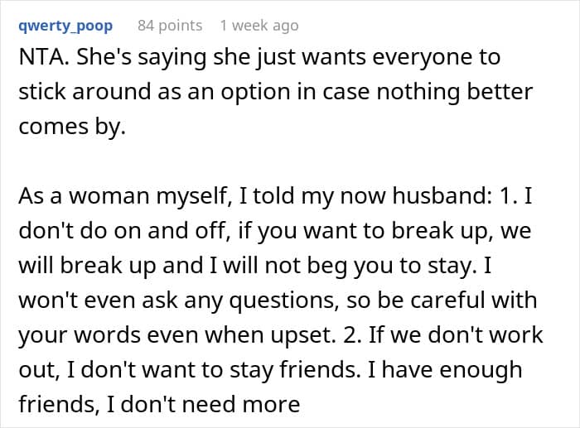The width and height of the screenshot is (580, 428).
Task: Click the final line "friends, I don't need more"
Action: point(158,405)
